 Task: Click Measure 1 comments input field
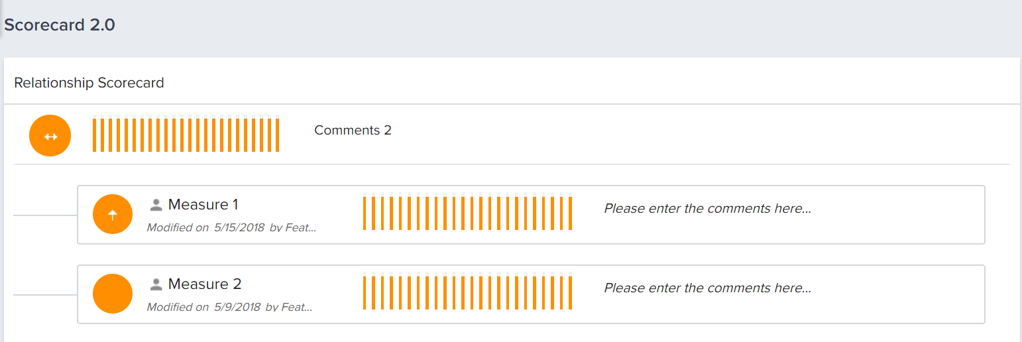789,209
